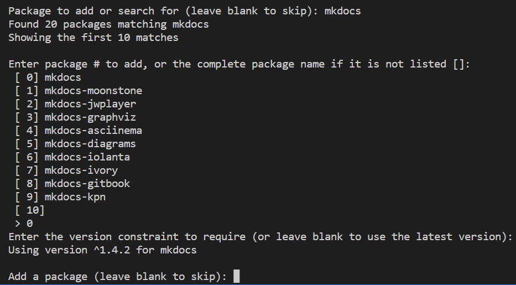Image resolution: width=516 pixels, height=285 pixels.
Task: Select the mkdocs-diagrams list line
Action: (x=75, y=144)
